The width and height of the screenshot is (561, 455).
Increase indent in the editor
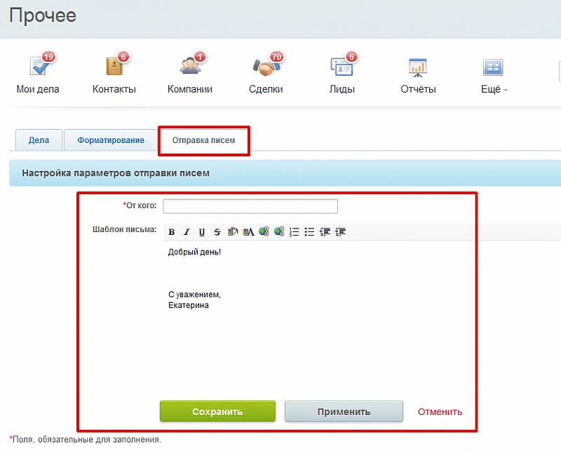(x=341, y=232)
